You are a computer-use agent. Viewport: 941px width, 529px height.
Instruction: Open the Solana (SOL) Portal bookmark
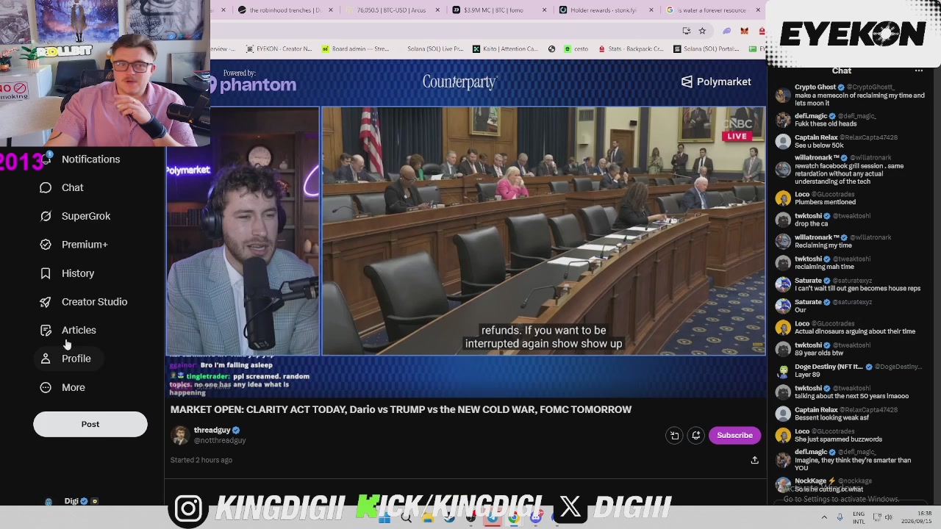pyautogui.click(x=706, y=49)
